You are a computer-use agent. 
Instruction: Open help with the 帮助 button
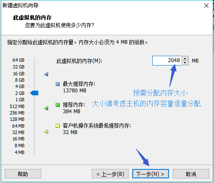[23, 174]
